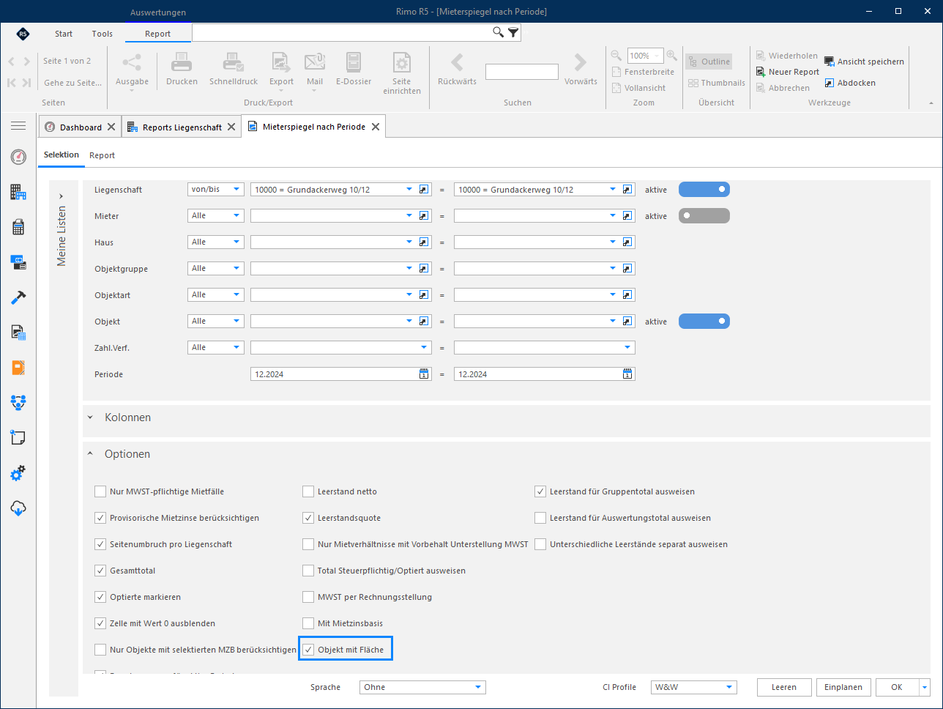
Task: Open the gears settings sidebar icon
Action: [x=18, y=473]
